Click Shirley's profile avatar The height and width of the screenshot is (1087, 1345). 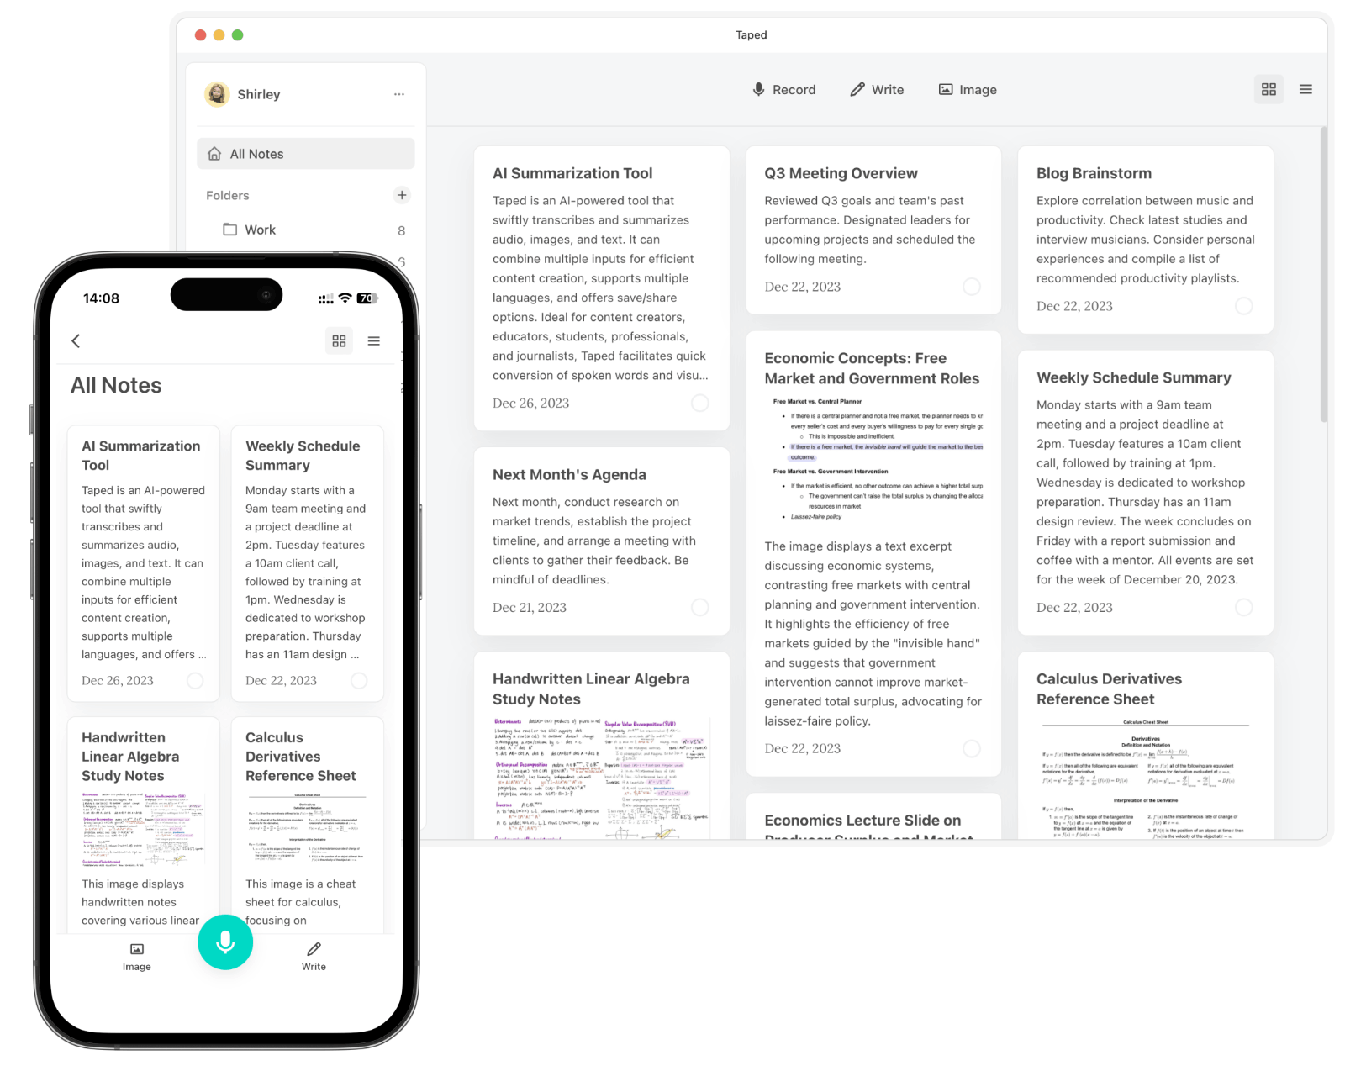pos(218,94)
